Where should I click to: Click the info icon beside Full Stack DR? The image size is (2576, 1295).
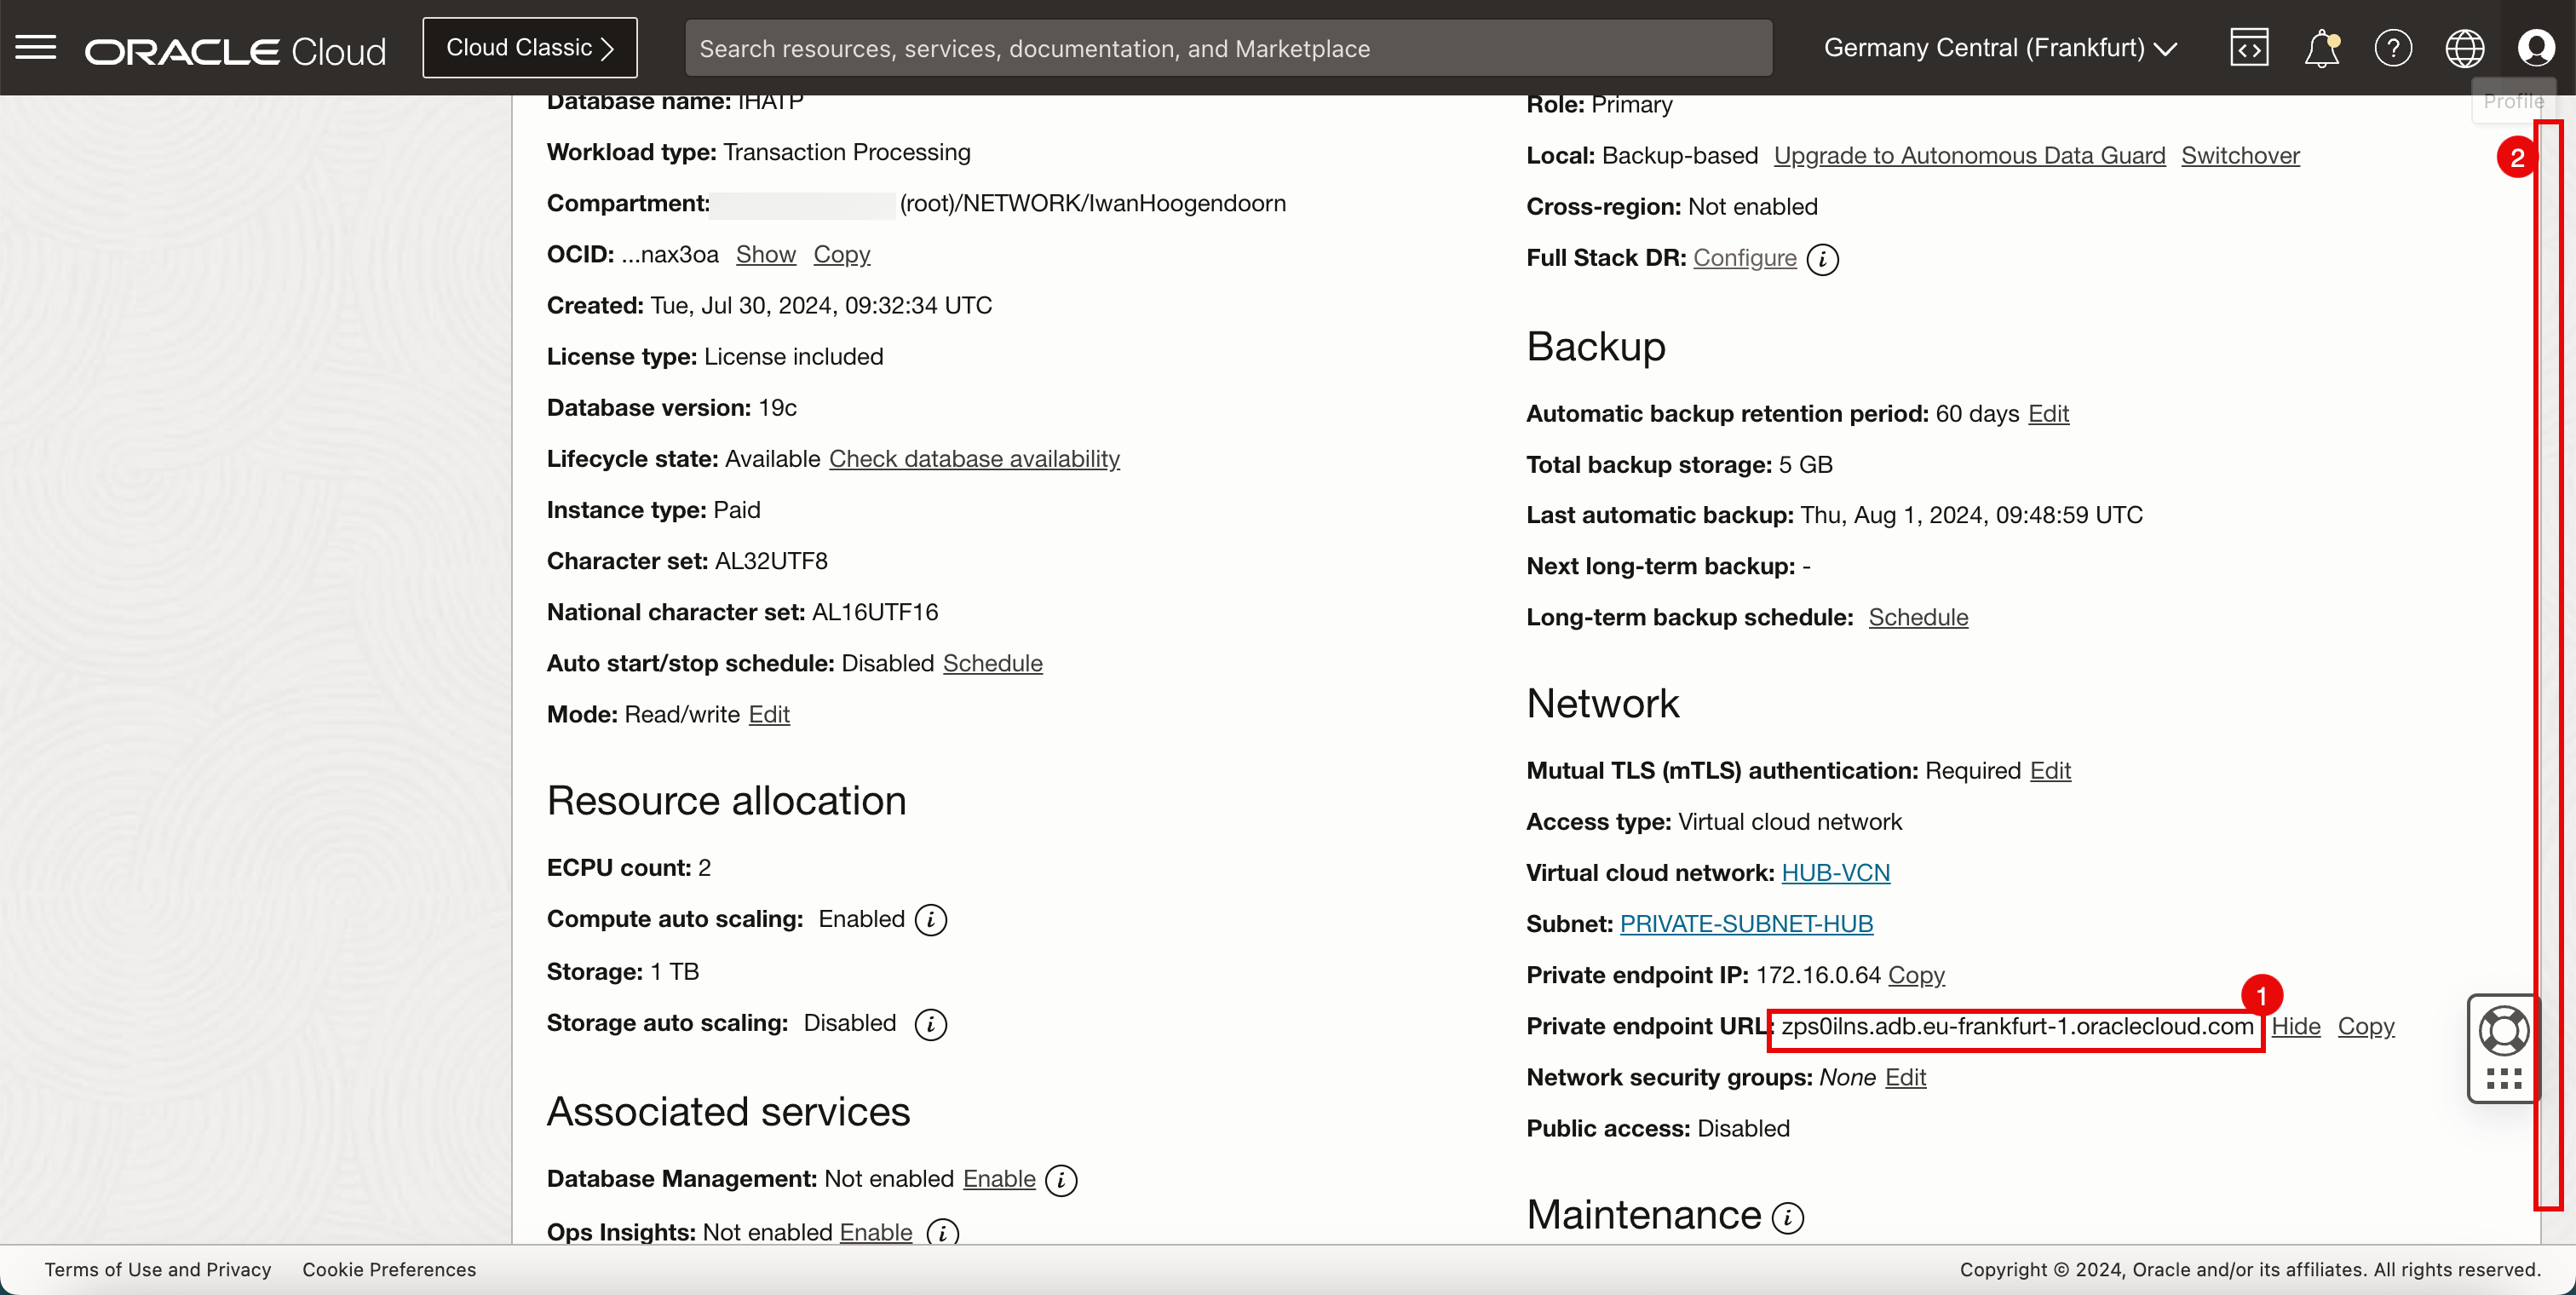click(x=1823, y=259)
